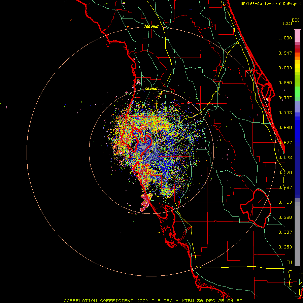Click the [CC] label above the color bar
Viewport: 303px width, 303px height.
point(287,23)
